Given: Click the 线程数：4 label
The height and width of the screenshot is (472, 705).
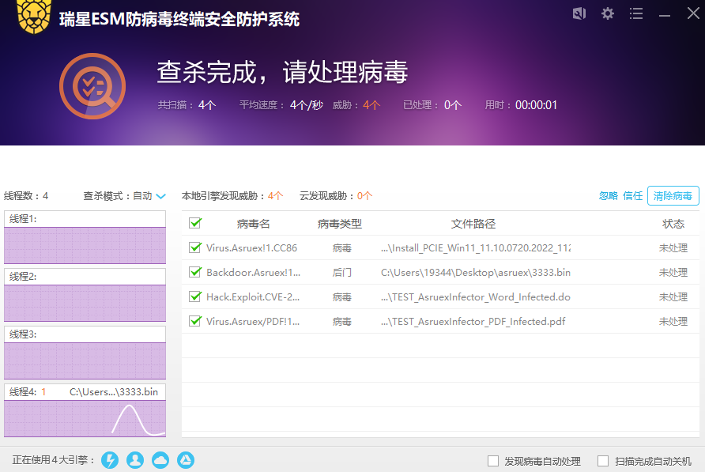Looking at the screenshot, I should pos(26,196).
